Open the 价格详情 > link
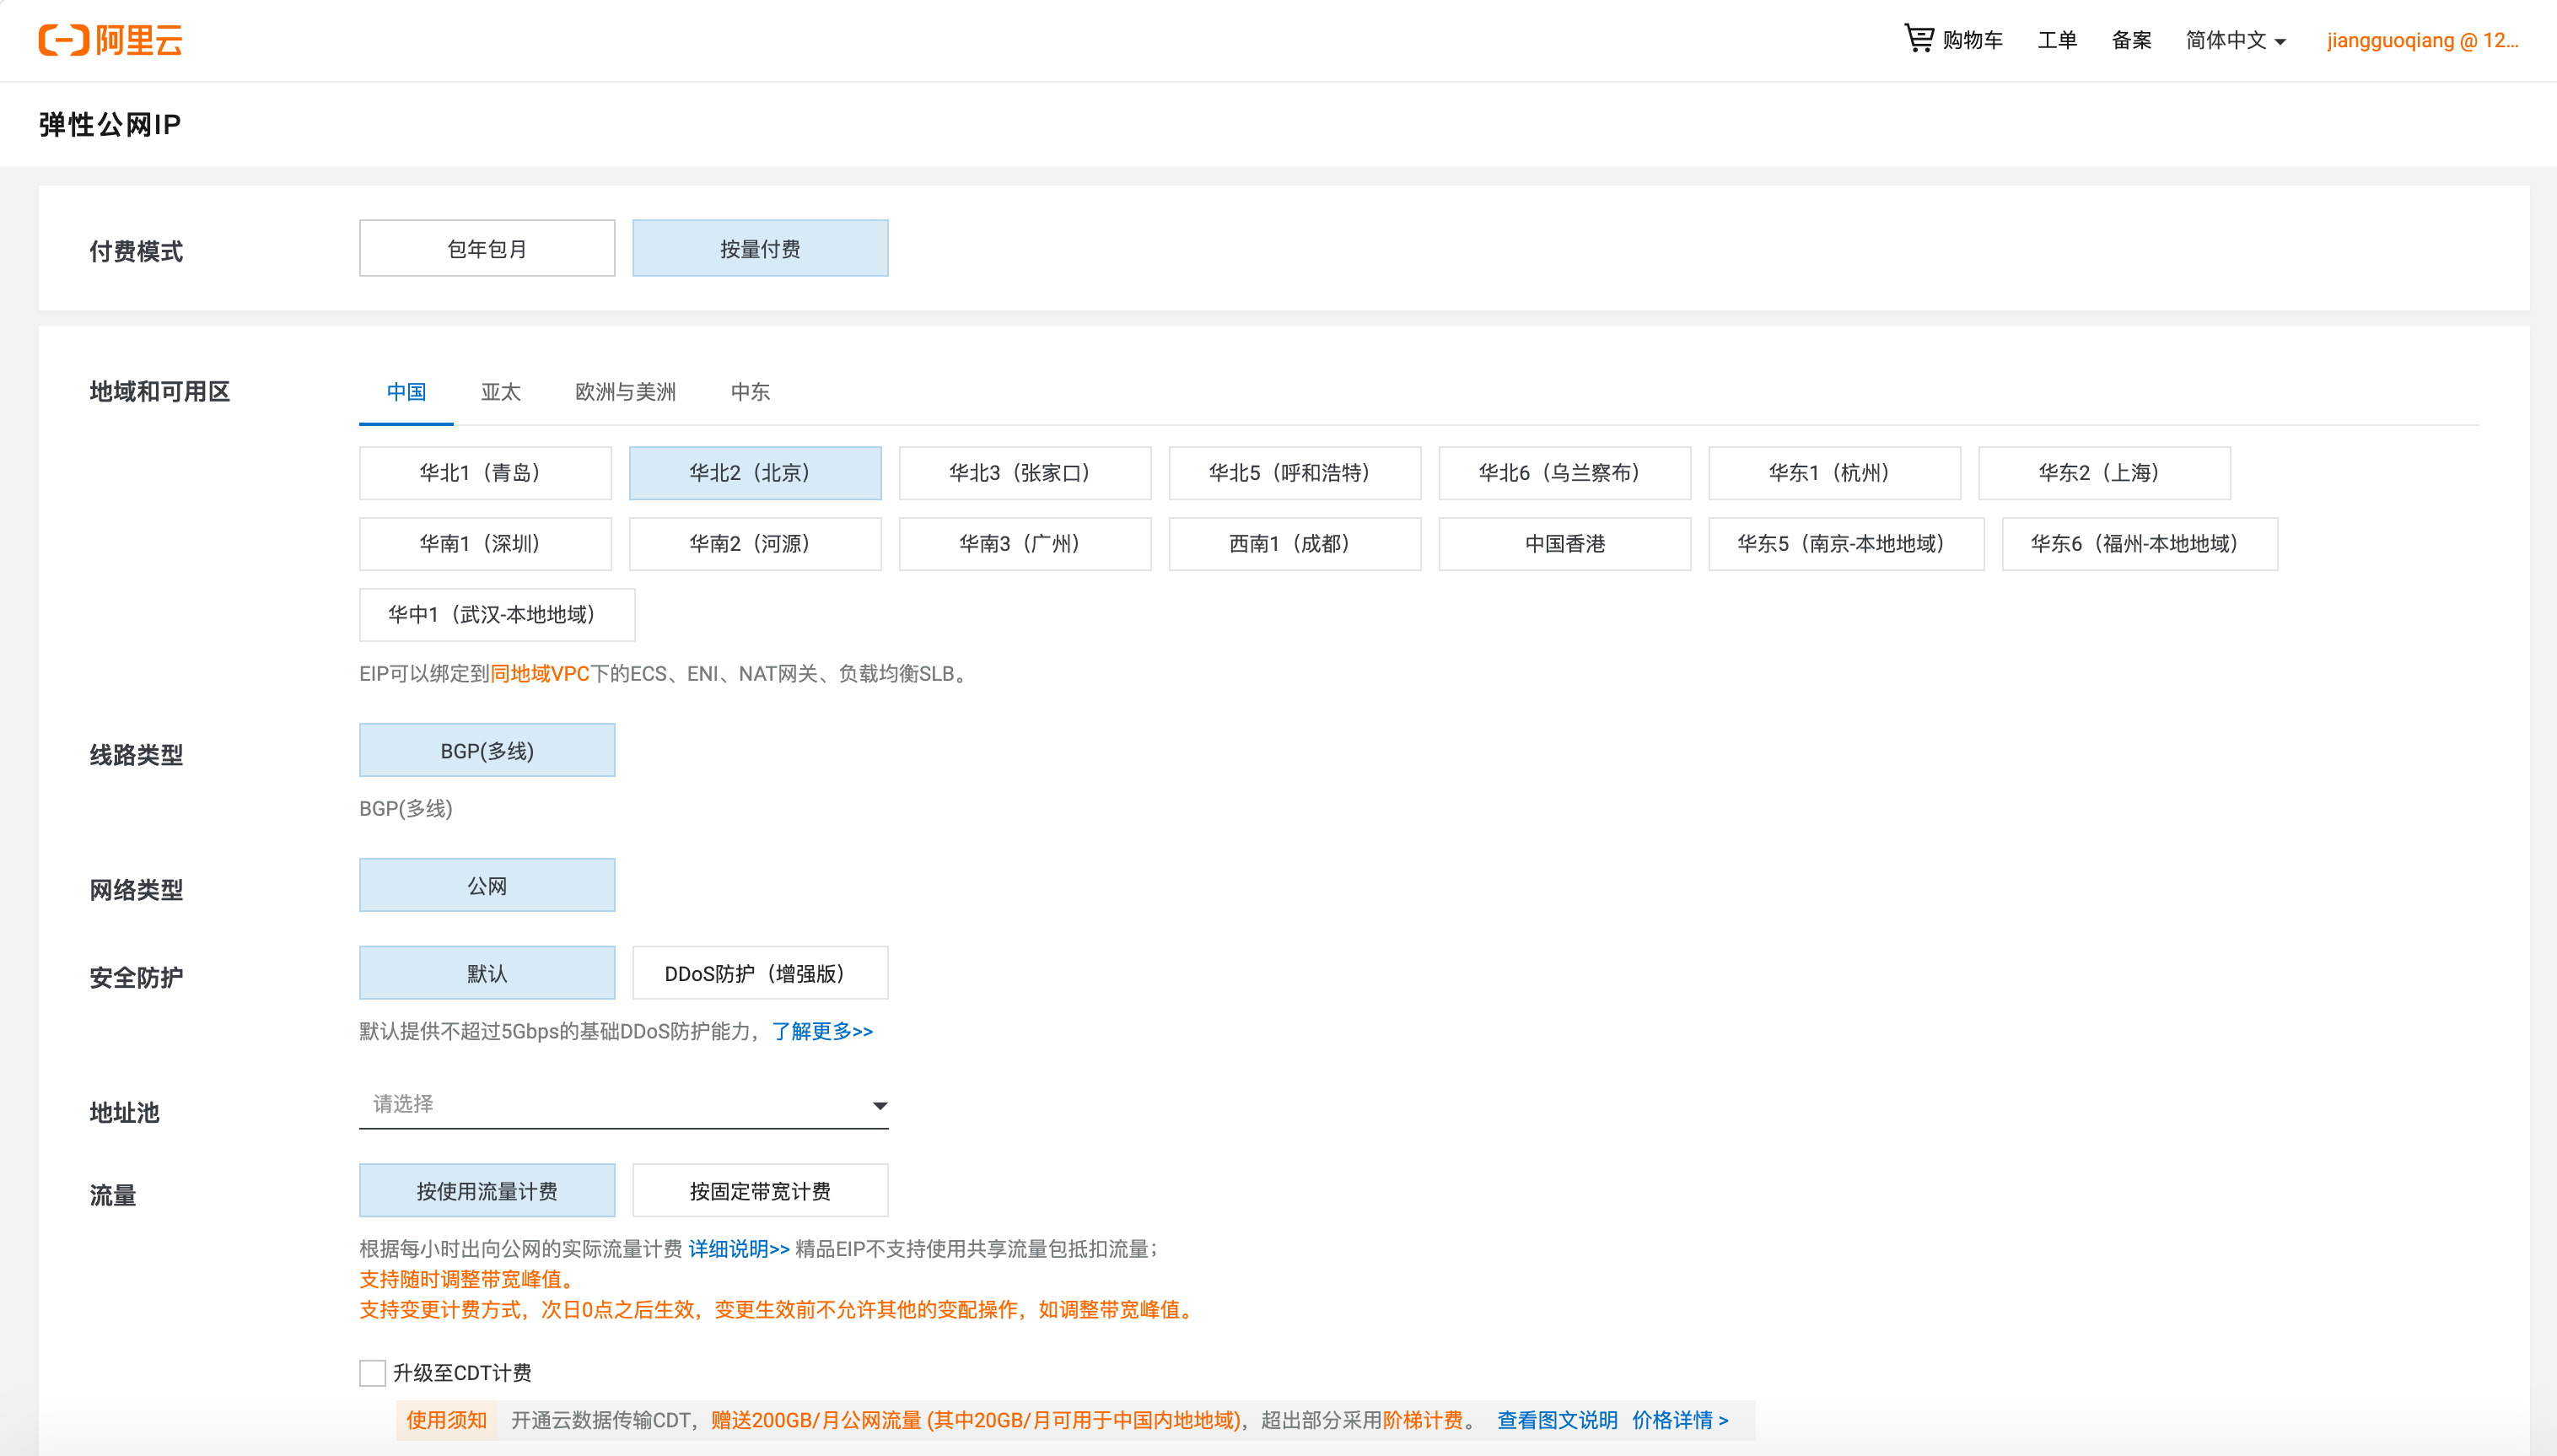Image resolution: width=2557 pixels, height=1456 pixels. point(1679,1420)
